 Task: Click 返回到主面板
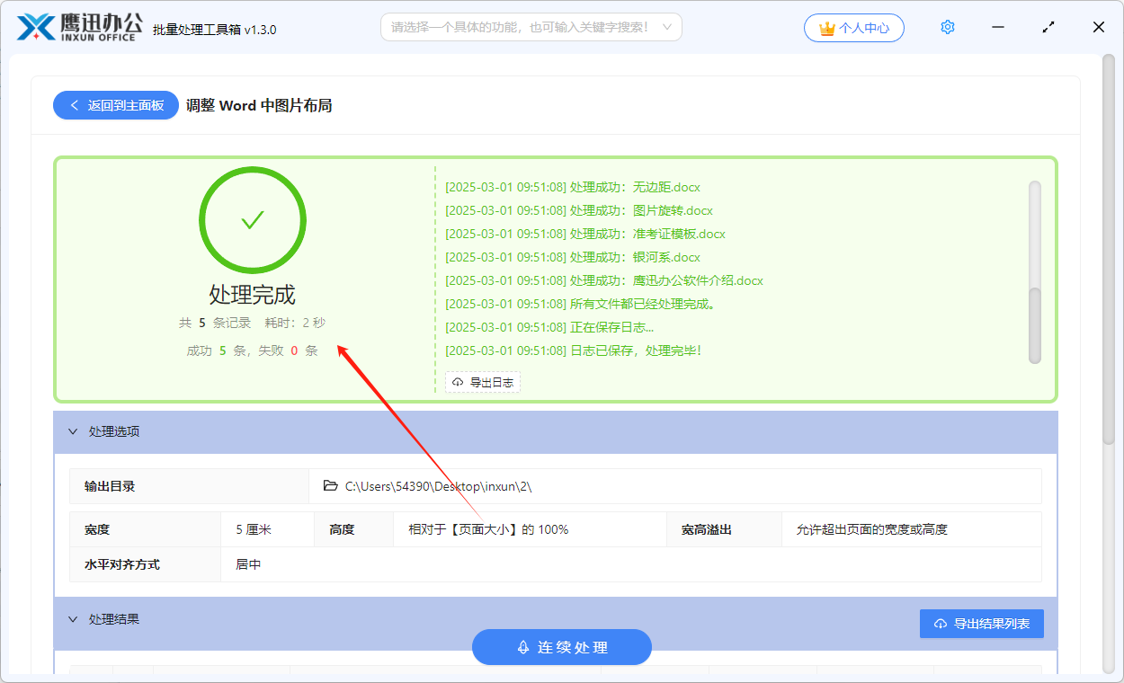coord(115,104)
